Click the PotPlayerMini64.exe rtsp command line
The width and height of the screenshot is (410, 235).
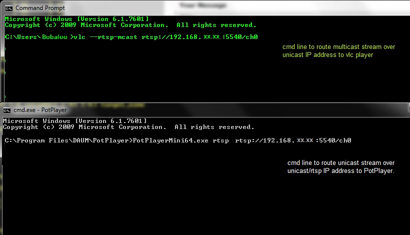[x=178, y=140]
